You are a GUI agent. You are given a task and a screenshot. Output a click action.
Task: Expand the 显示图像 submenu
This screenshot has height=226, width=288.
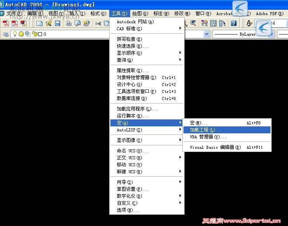click(147, 140)
